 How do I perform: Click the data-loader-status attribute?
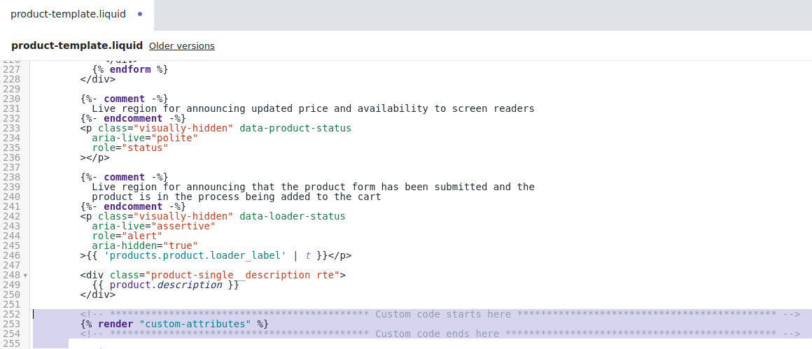point(293,216)
